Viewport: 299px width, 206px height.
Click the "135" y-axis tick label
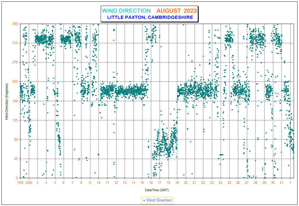15,120
